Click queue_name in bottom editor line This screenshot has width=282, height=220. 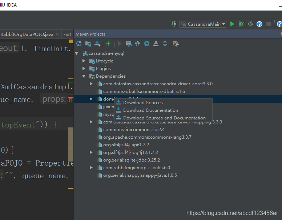[43, 176]
